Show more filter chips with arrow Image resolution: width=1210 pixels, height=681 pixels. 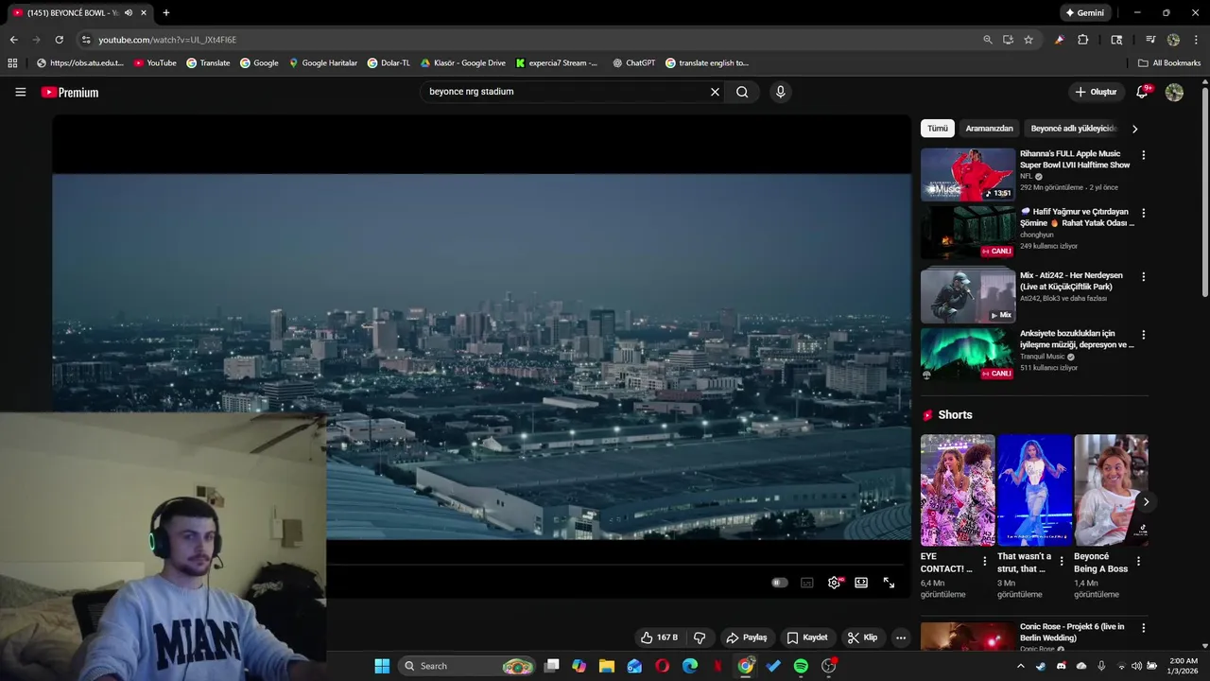click(x=1134, y=129)
